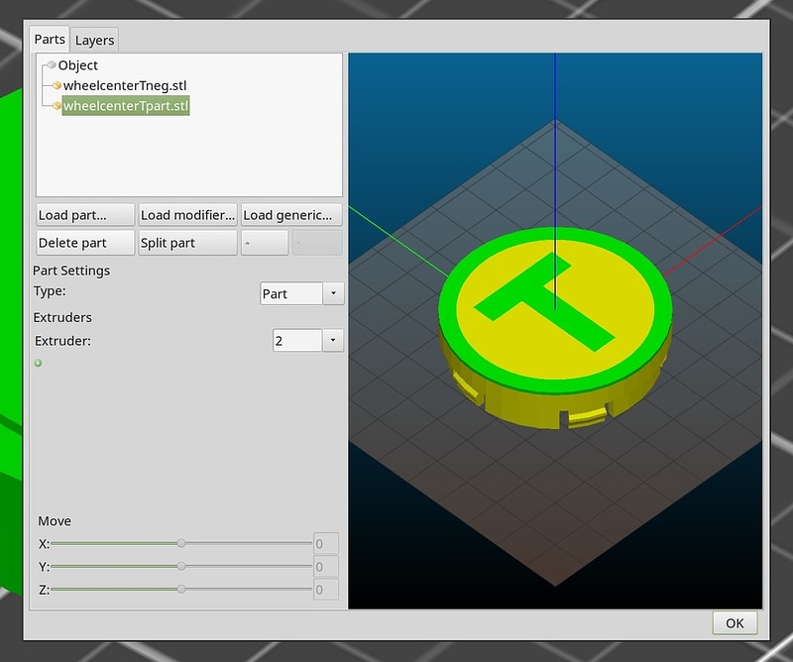793x662 pixels.
Task: Click the Delete part button
Action: click(x=85, y=243)
